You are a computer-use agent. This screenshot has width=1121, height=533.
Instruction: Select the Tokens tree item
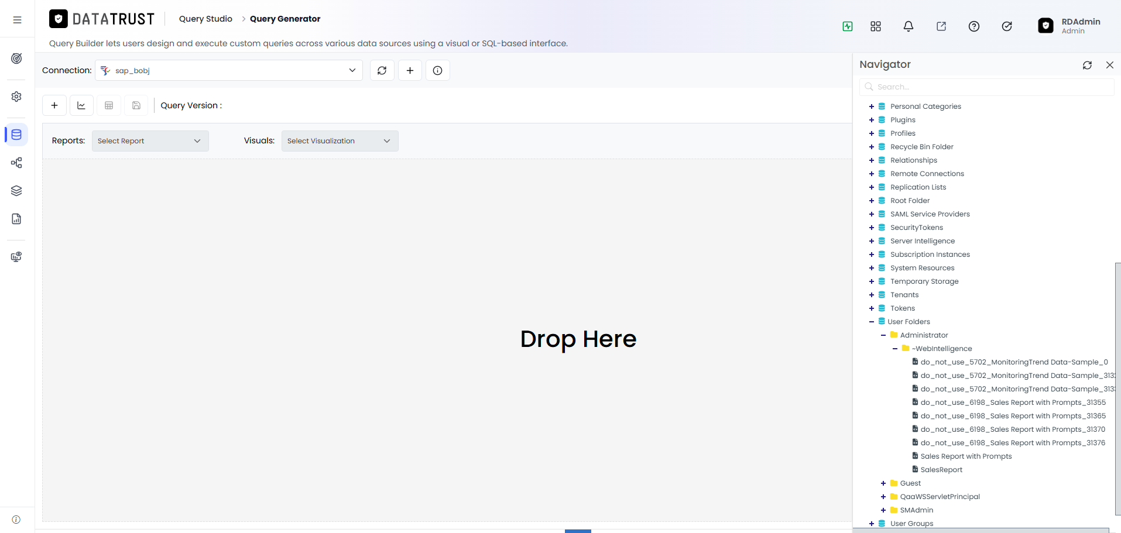(x=903, y=308)
